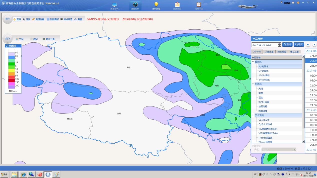Image resolution: width=317 pixels, height=178 pixels.
Task: Open 站点详情 station details tool
Action: (x=66, y=19)
